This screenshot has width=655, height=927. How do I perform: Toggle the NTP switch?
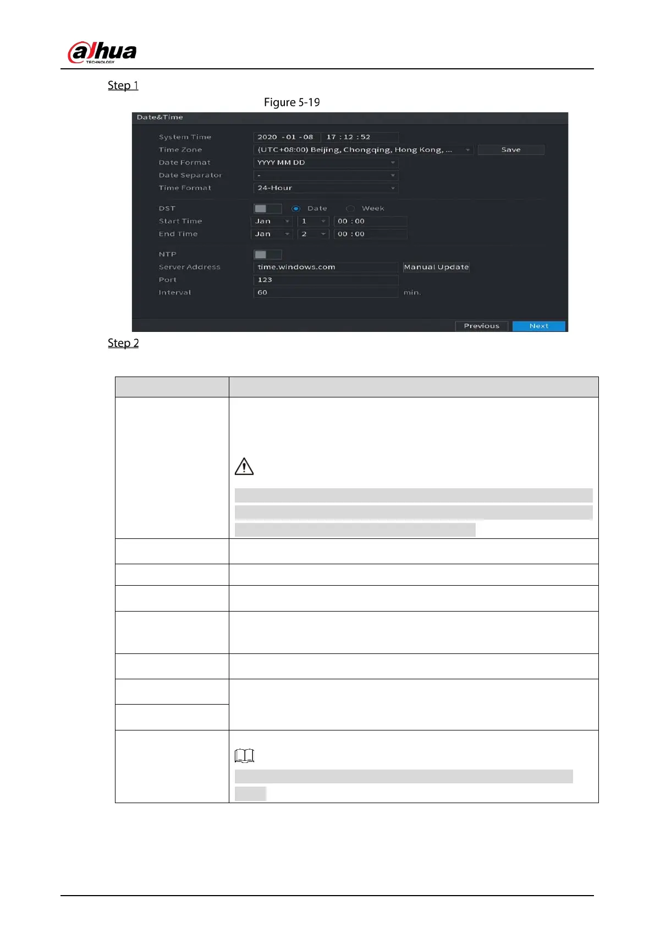pos(268,254)
